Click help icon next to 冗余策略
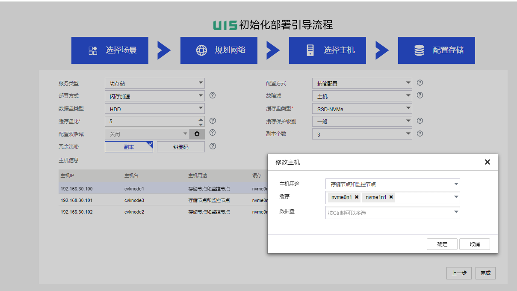Screen dimensions: 517x291 pos(213,146)
